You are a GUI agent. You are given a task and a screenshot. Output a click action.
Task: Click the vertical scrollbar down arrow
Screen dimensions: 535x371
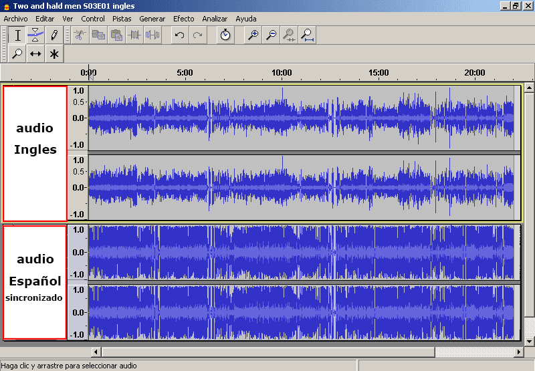pyautogui.click(x=529, y=341)
